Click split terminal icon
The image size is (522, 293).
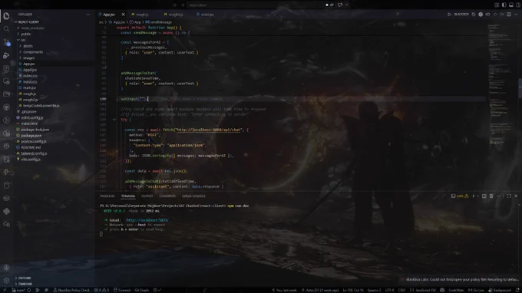pyautogui.click(x=484, y=196)
